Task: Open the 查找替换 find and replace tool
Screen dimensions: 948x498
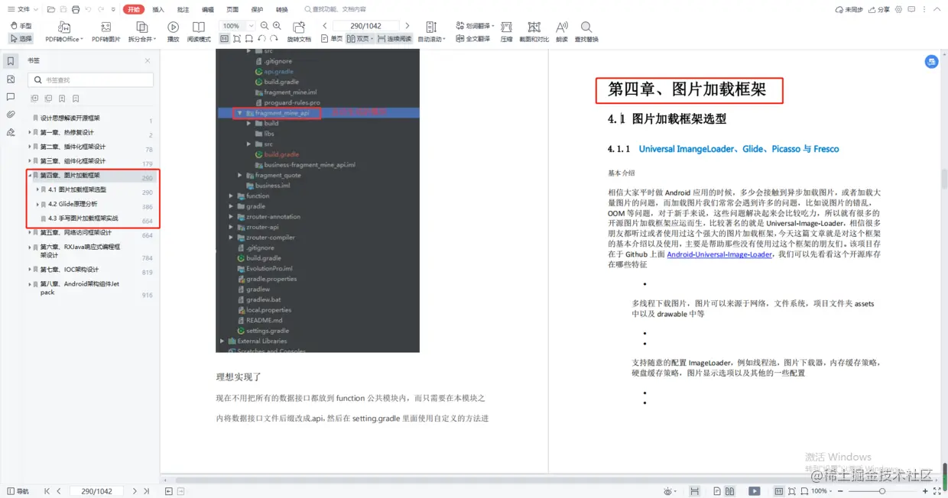Action: pyautogui.click(x=586, y=32)
